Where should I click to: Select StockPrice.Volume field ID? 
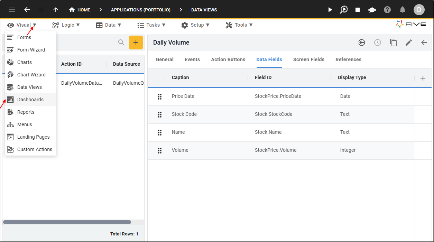pos(276,150)
